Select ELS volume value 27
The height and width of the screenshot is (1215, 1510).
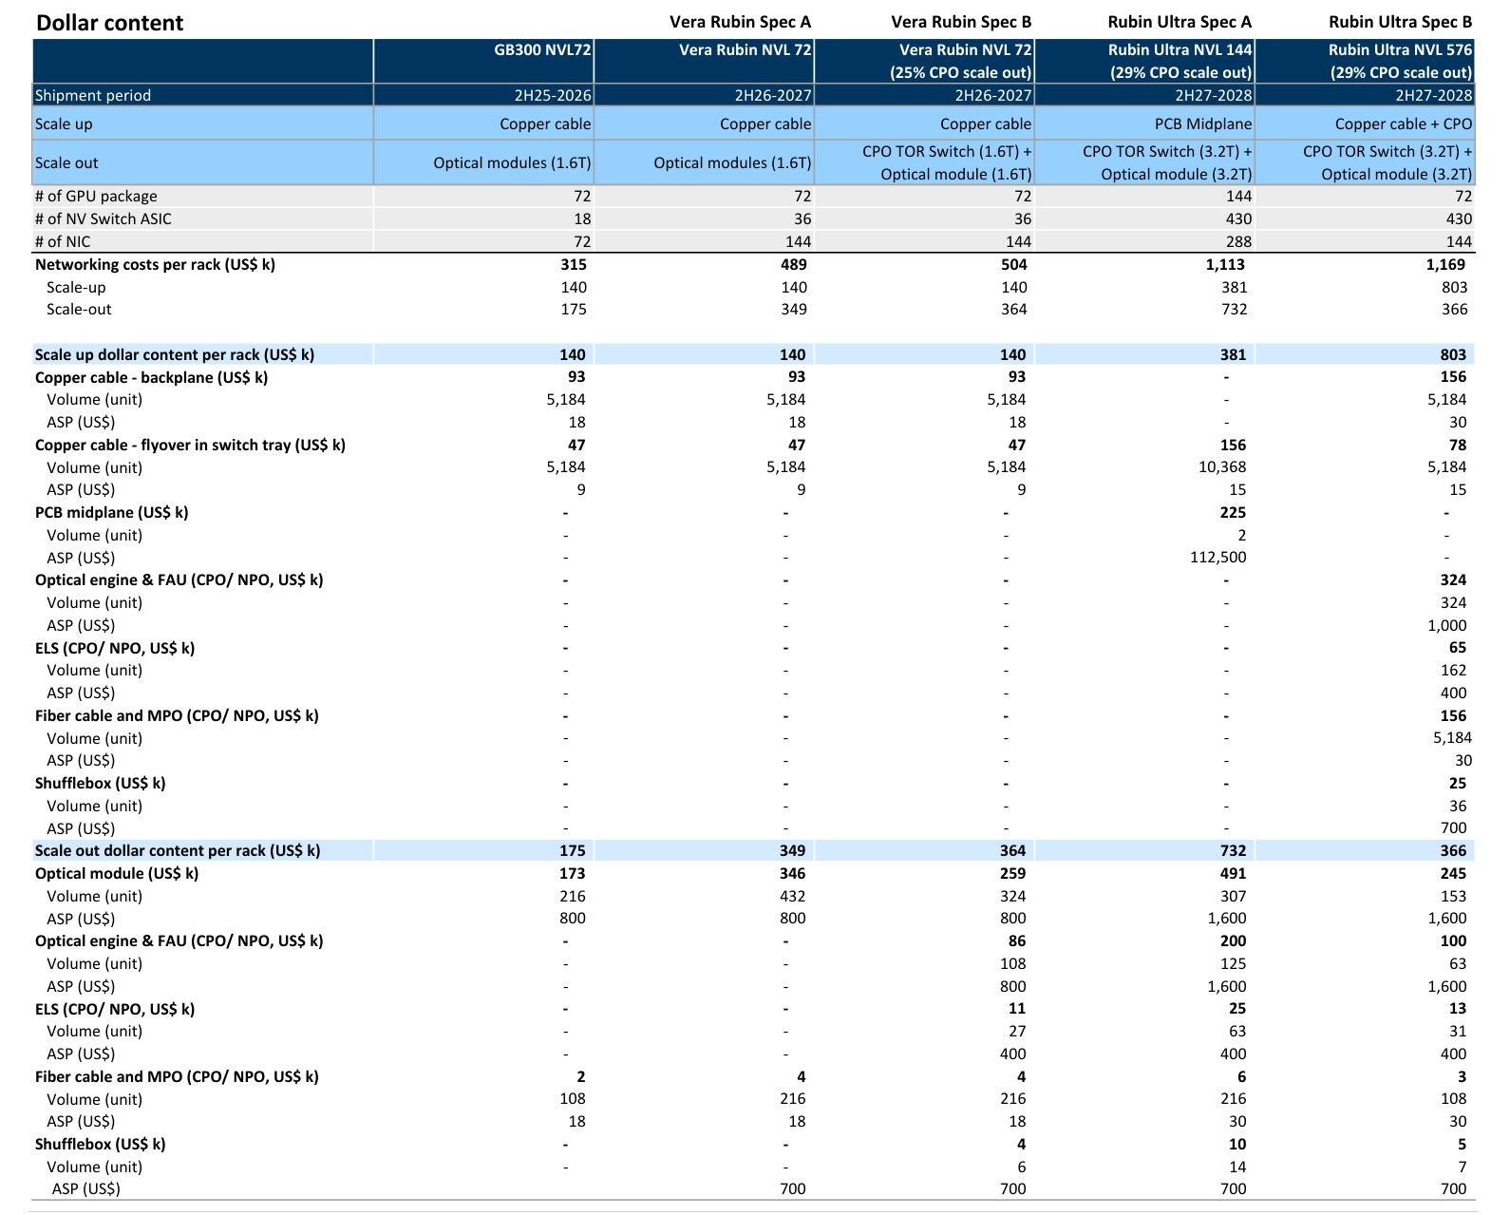coord(1017,1031)
